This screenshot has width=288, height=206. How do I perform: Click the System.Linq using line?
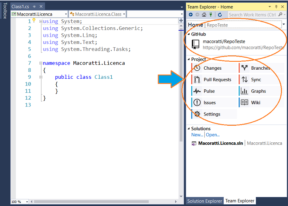click(x=70, y=35)
